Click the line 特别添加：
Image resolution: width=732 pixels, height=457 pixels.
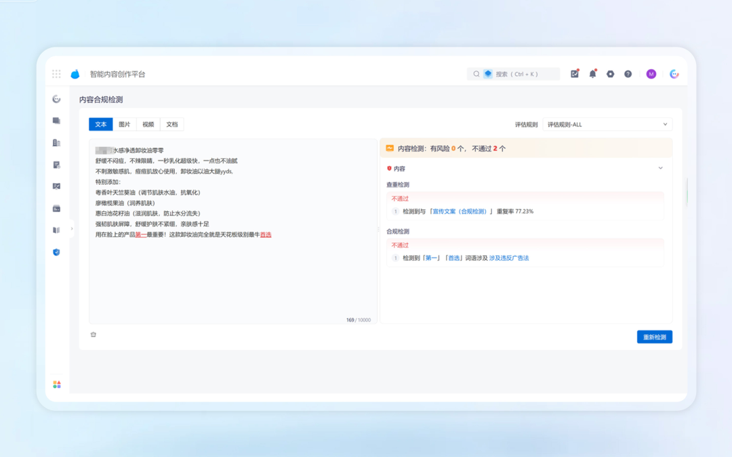point(108,182)
